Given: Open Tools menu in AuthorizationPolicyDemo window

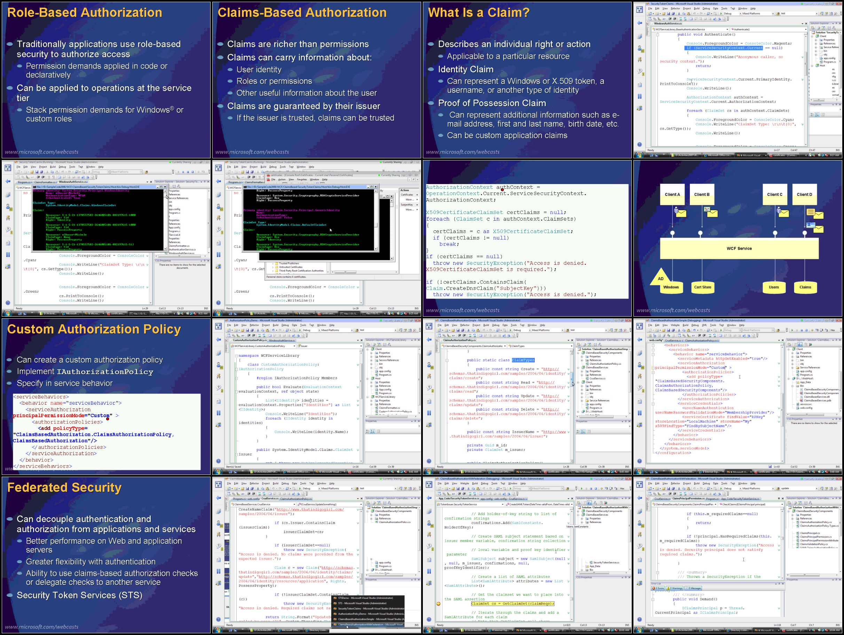Looking at the screenshot, I should pos(303,325).
